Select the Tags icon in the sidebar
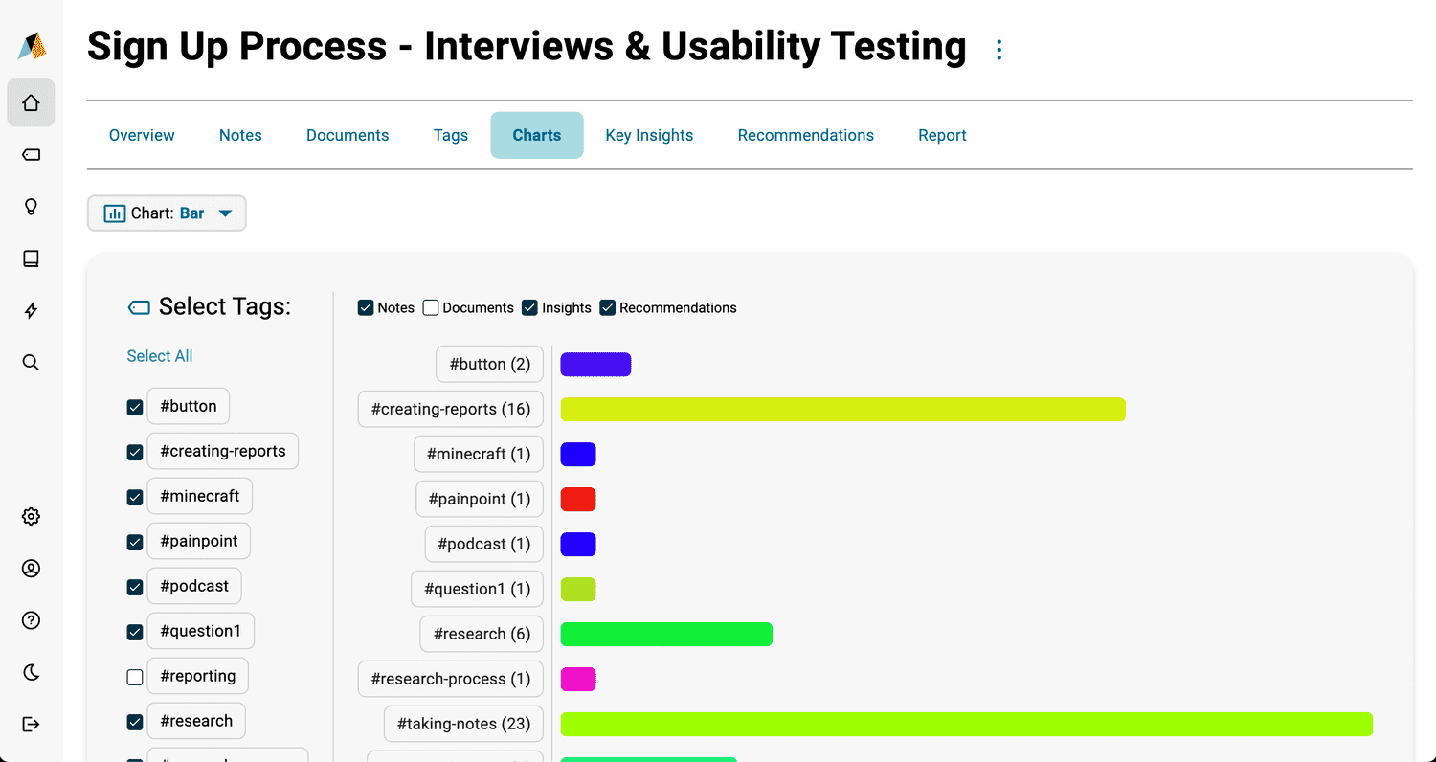The height and width of the screenshot is (762, 1436). 31,154
